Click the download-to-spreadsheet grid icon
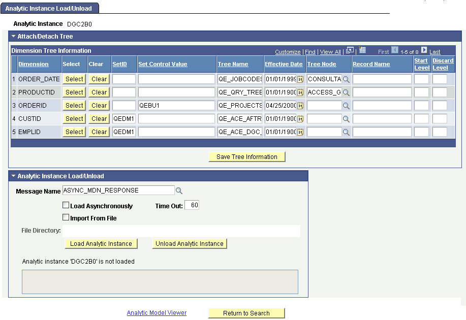 click(x=362, y=51)
